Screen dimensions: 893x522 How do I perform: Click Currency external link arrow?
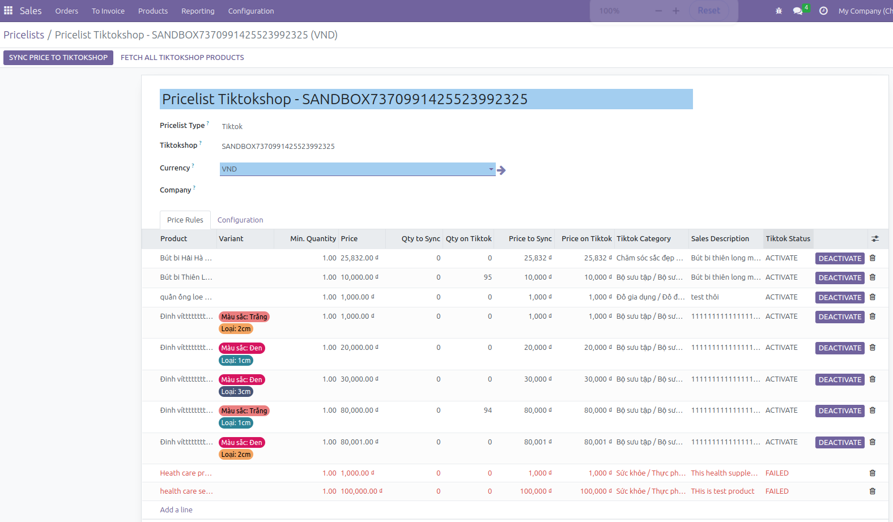click(x=501, y=170)
